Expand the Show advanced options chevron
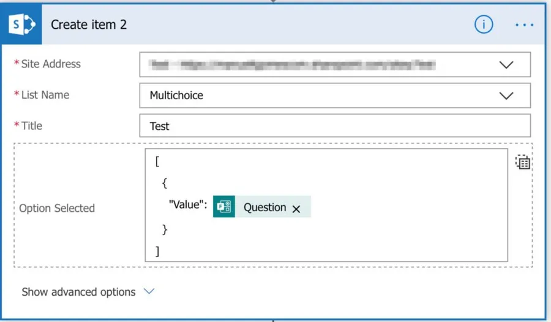This screenshot has height=322, width=551. pos(149,291)
